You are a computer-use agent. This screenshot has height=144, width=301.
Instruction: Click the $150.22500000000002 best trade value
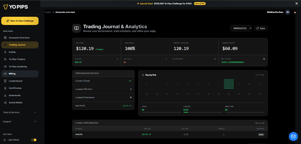(x=233, y=62)
